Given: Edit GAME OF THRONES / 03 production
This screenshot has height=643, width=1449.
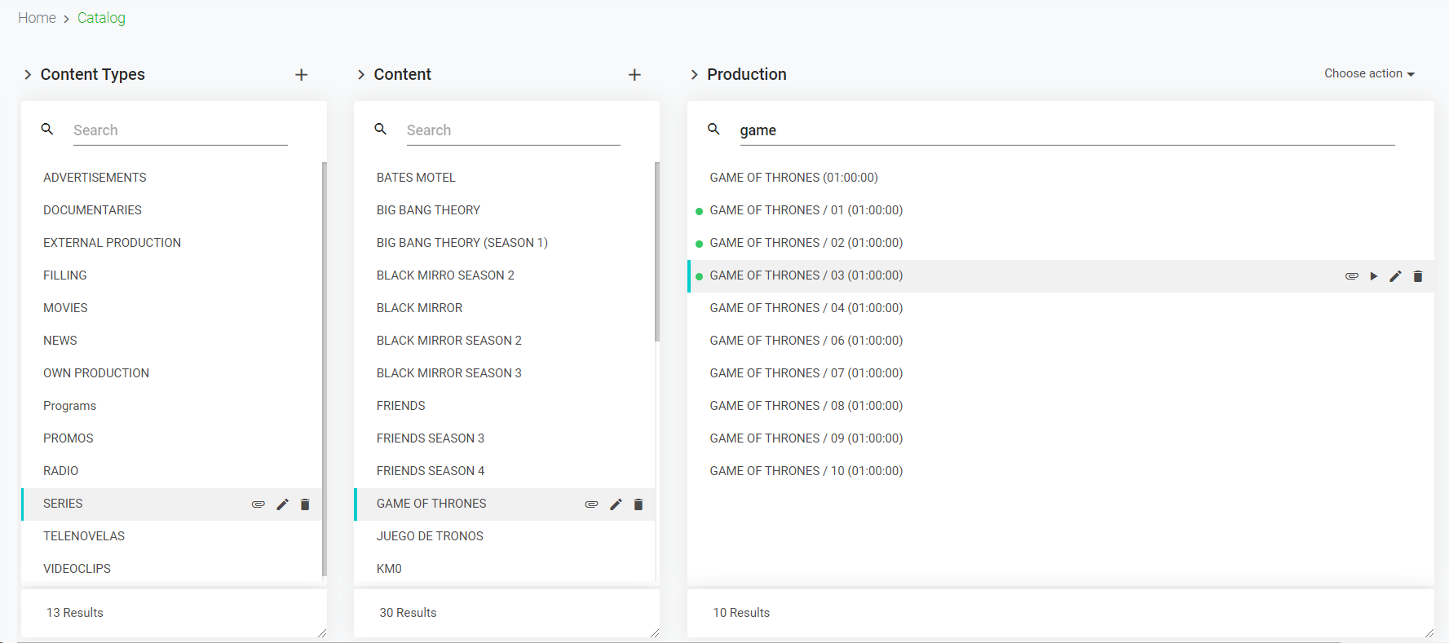Looking at the screenshot, I should click(1395, 276).
